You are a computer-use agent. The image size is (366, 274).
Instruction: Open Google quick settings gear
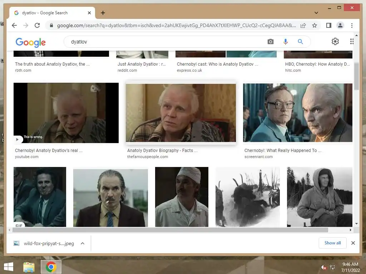pos(335,41)
